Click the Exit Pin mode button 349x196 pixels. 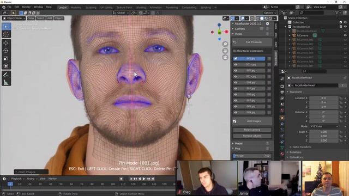pos(252,42)
